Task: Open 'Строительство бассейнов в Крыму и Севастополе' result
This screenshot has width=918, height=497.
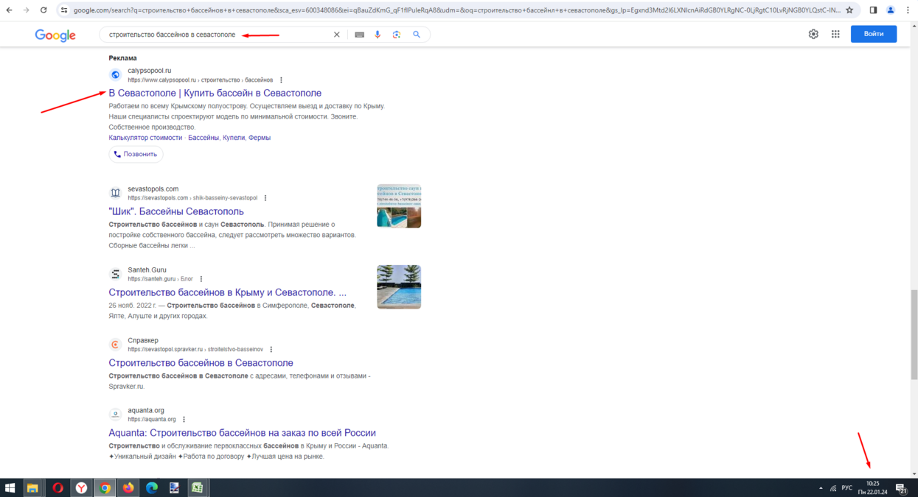Action: point(228,292)
